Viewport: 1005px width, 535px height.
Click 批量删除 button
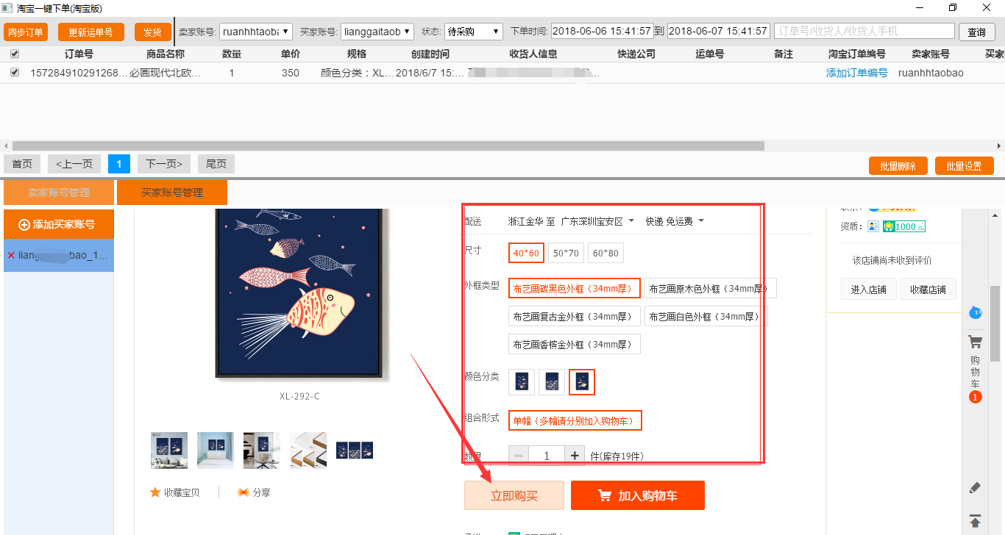click(898, 166)
